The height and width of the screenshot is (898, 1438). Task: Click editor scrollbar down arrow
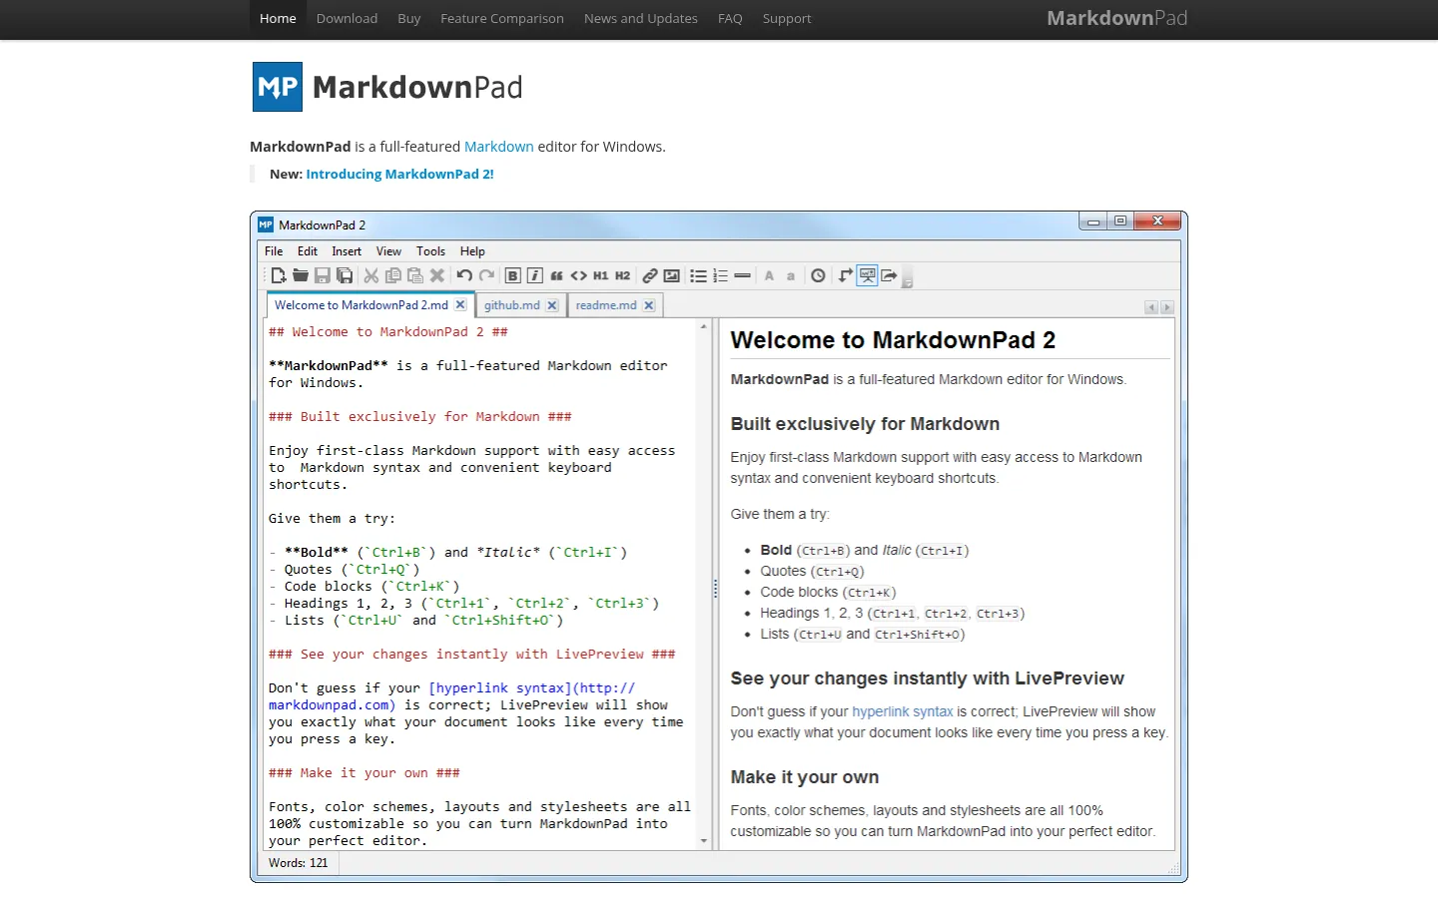pyautogui.click(x=704, y=841)
